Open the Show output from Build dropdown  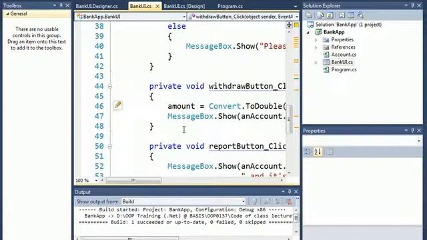pos(244,201)
